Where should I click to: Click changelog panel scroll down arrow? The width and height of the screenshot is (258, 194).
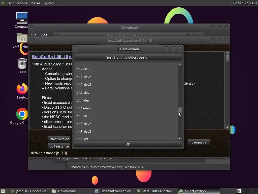click(x=228, y=127)
